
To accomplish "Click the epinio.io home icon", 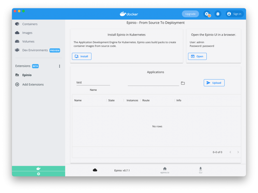I will [165, 169].
